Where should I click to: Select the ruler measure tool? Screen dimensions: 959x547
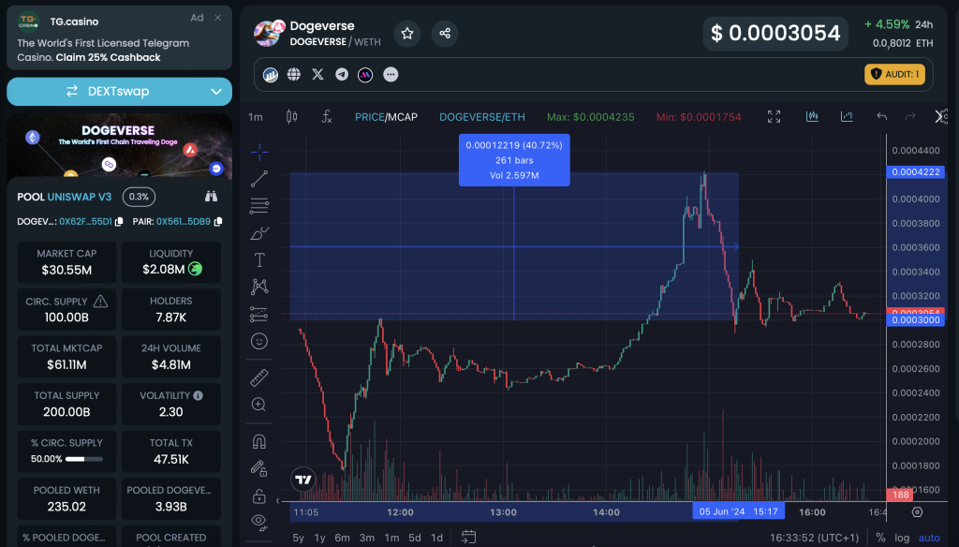(x=259, y=377)
